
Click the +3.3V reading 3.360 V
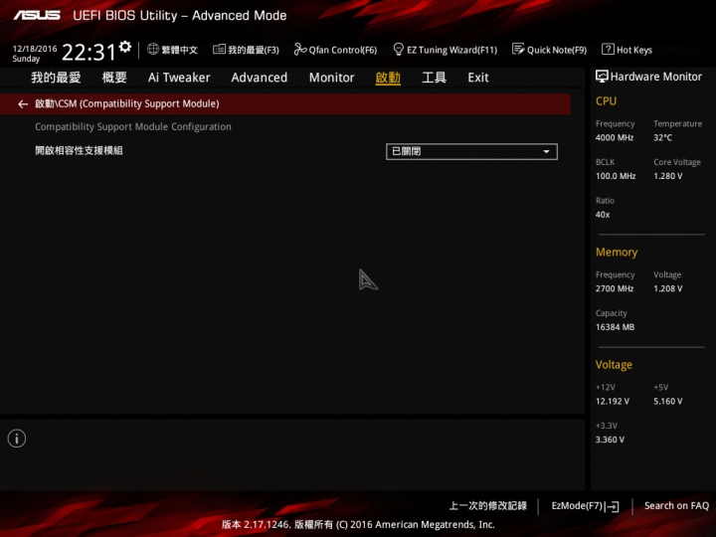pos(610,440)
